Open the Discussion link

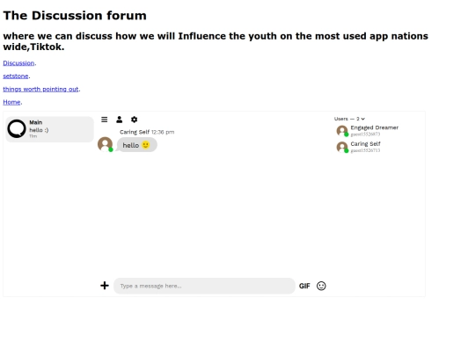click(x=18, y=63)
